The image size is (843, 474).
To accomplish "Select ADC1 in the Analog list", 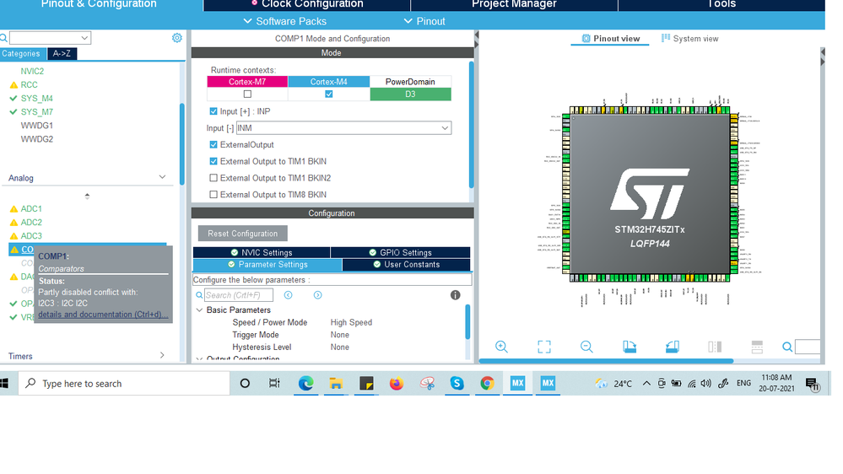I will click(31, 208).
